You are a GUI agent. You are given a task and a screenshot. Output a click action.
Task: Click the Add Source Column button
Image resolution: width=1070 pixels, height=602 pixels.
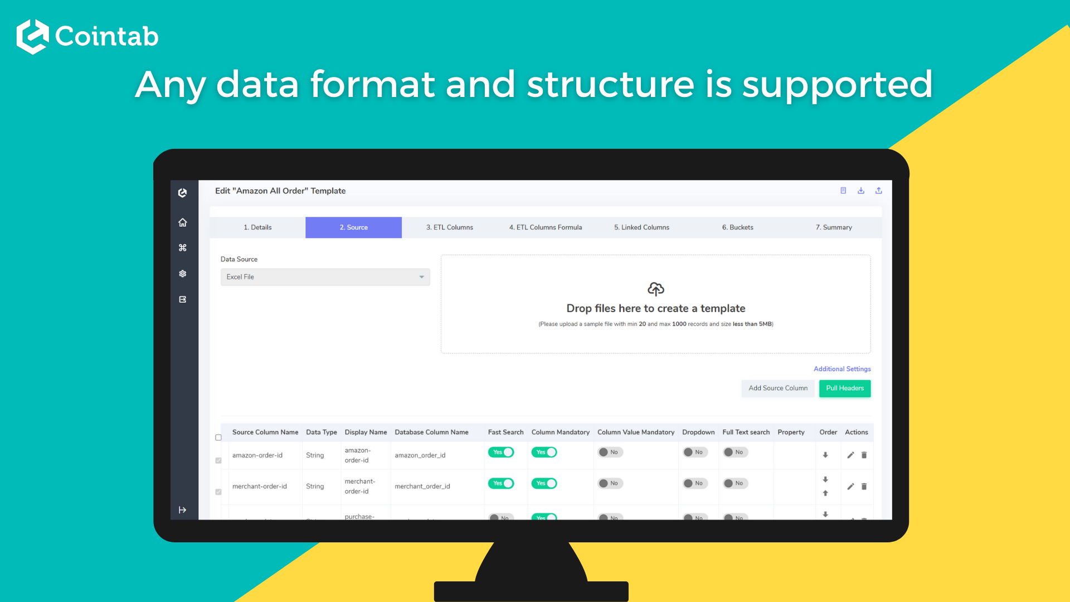(777, 388)
